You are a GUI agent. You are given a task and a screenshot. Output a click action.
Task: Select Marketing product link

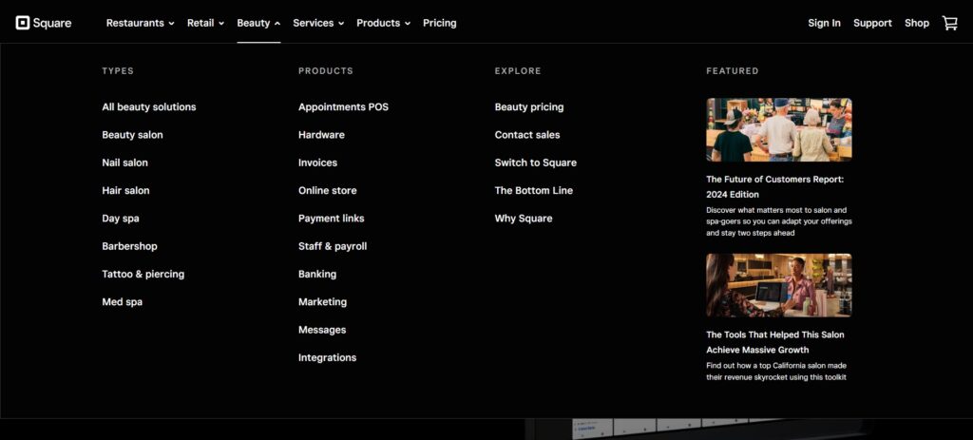[323, 301]
